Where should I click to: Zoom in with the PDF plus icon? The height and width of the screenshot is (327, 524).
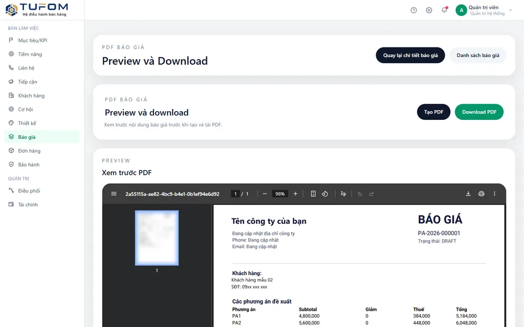pyautogui.click(x=295, y=194)
